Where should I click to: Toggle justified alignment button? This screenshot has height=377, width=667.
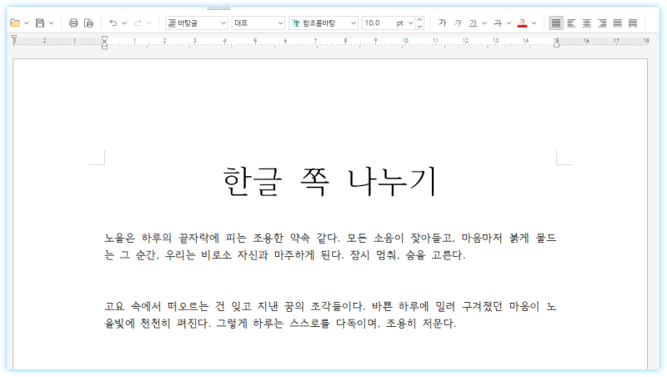[556, 23]
